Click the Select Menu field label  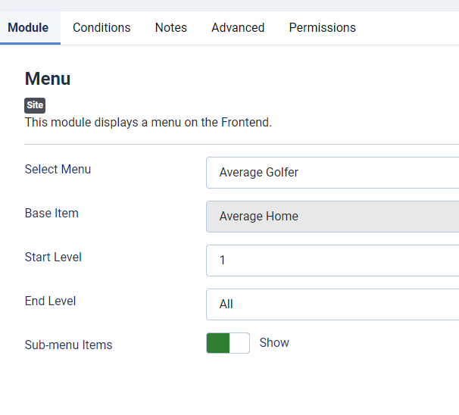58,170
